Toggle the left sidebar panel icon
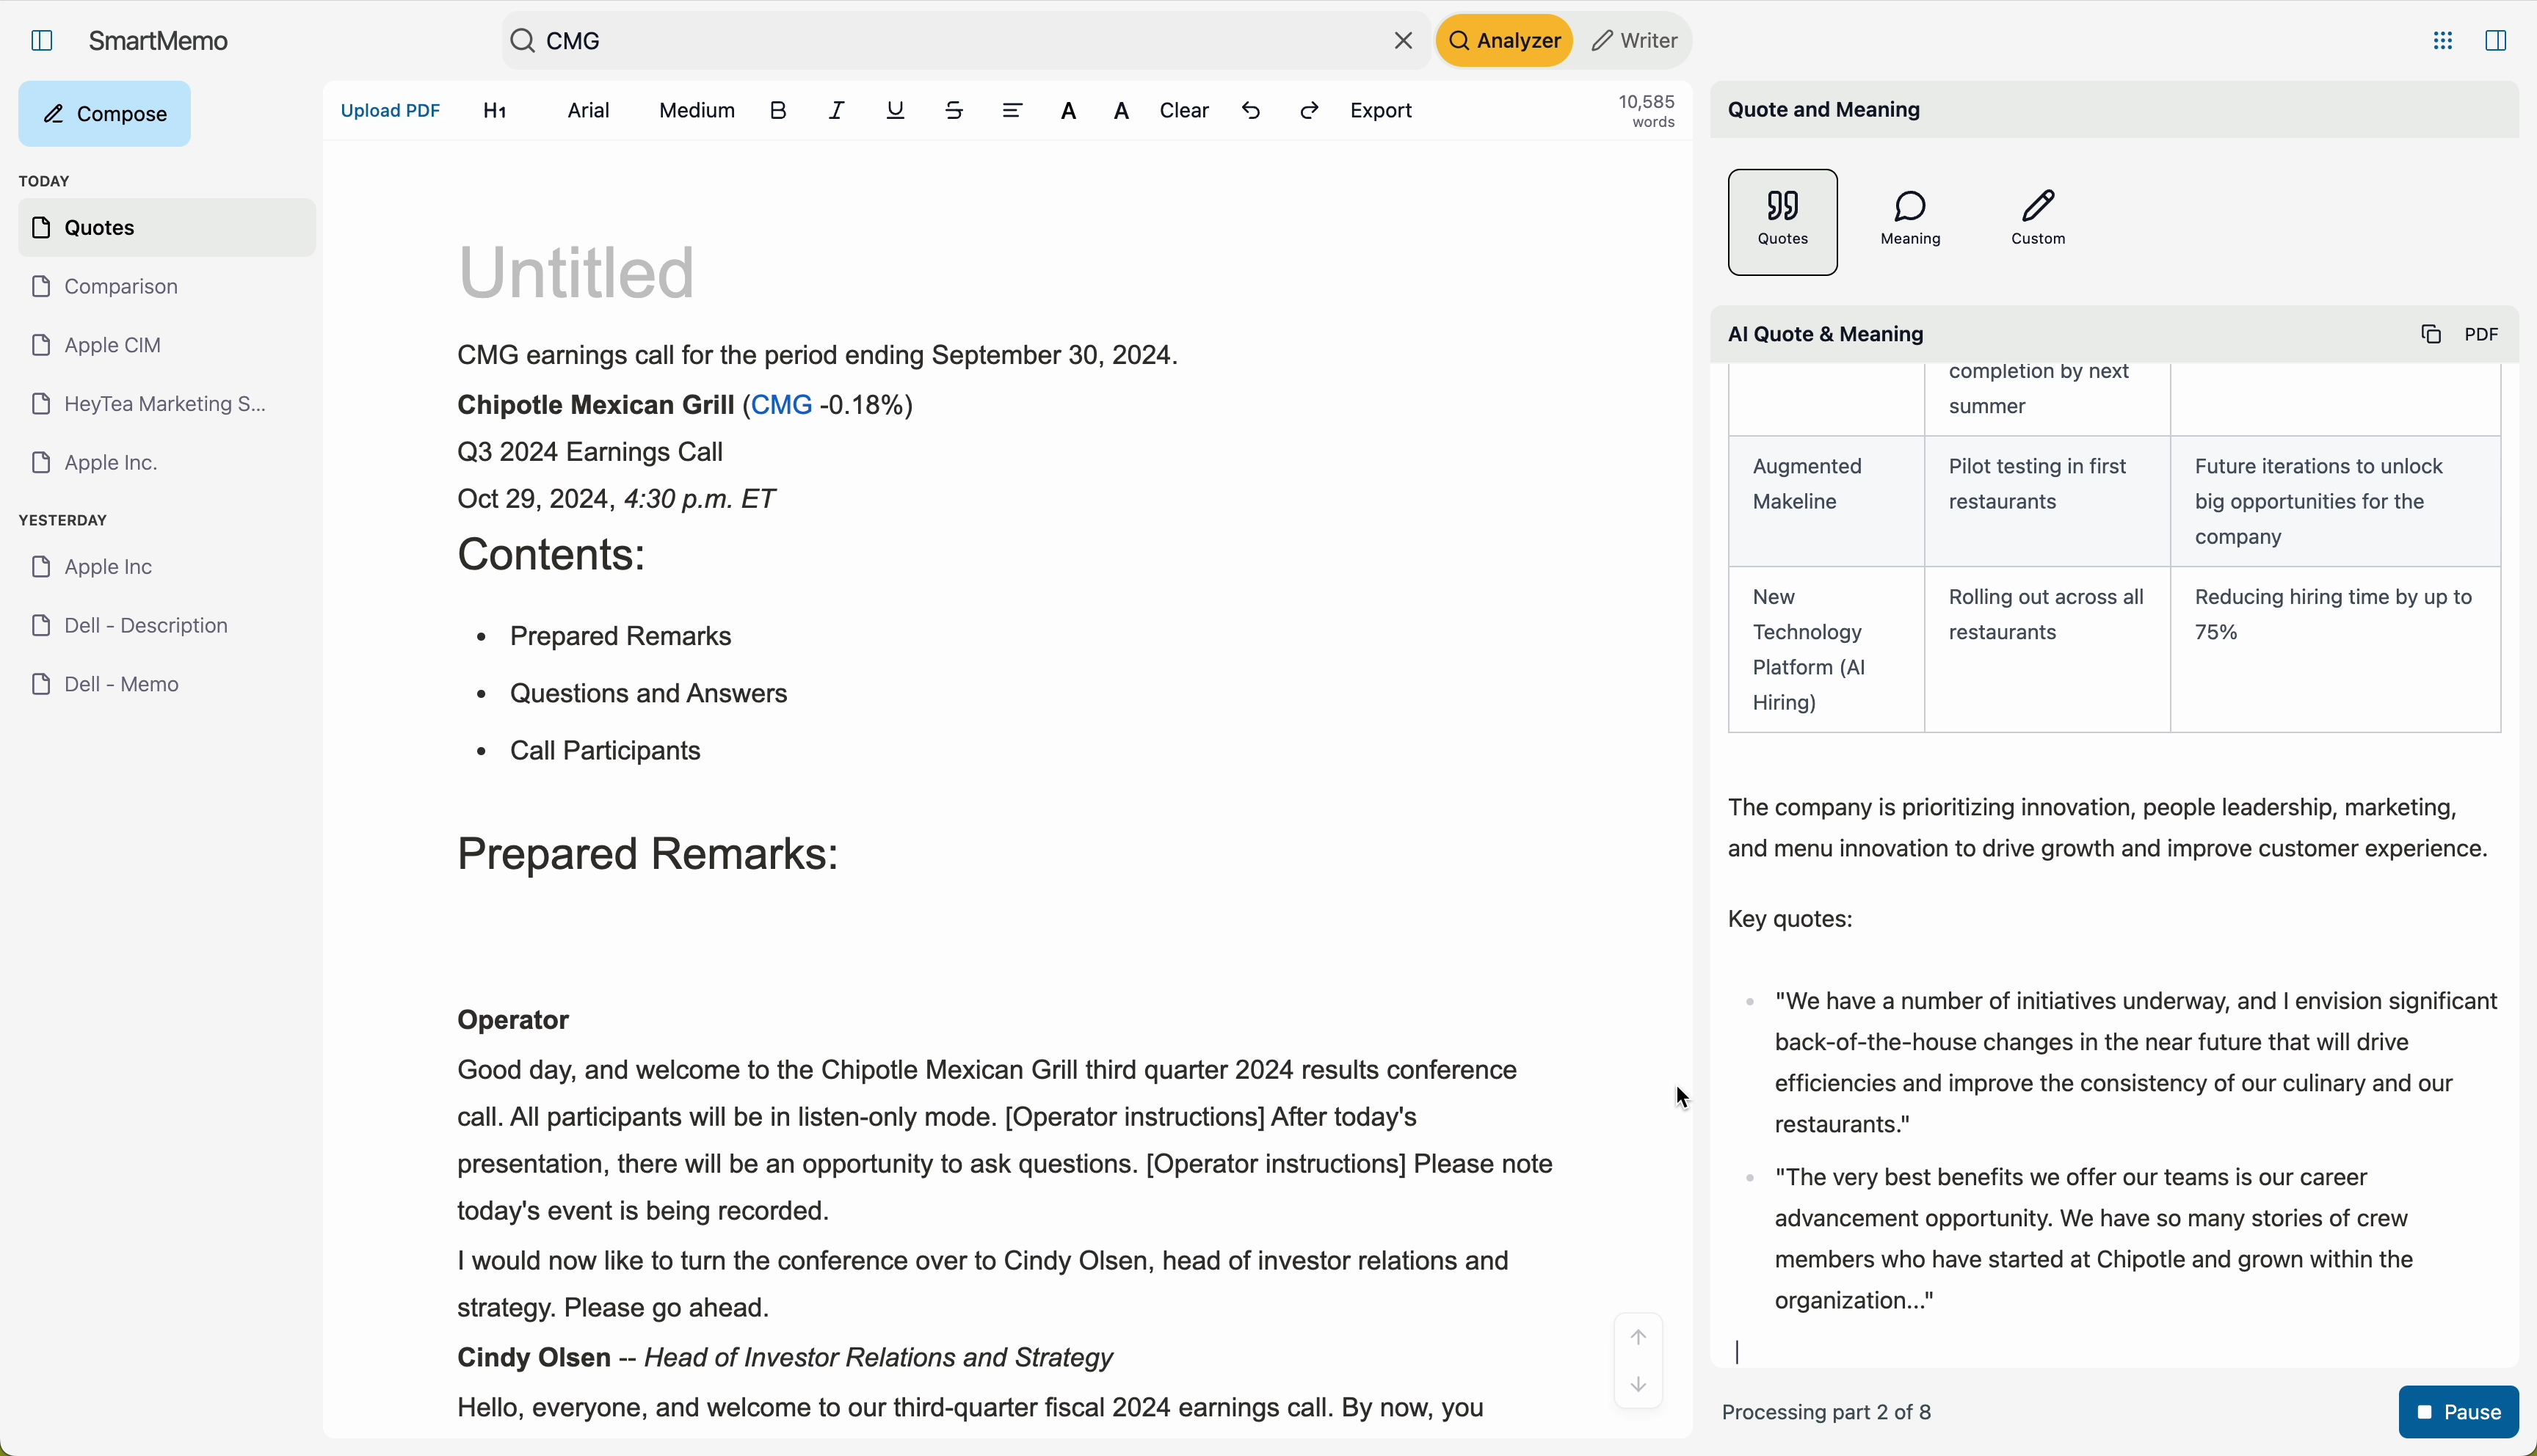 pyautogui.click(x=42, y=41)
